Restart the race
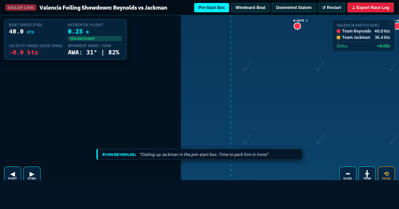 click(332, 8)
